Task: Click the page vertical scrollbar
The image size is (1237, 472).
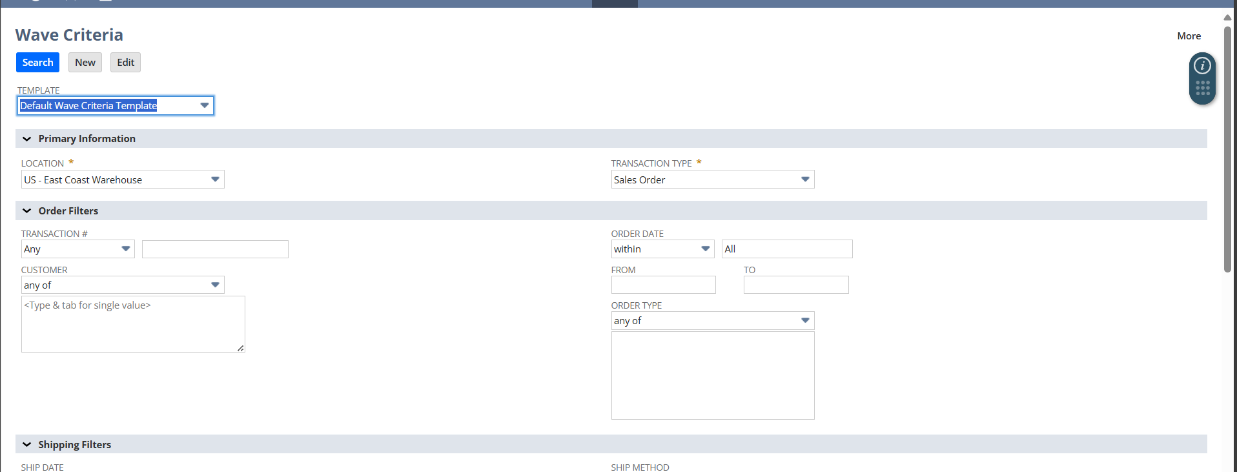Action: coord(1227,149)
